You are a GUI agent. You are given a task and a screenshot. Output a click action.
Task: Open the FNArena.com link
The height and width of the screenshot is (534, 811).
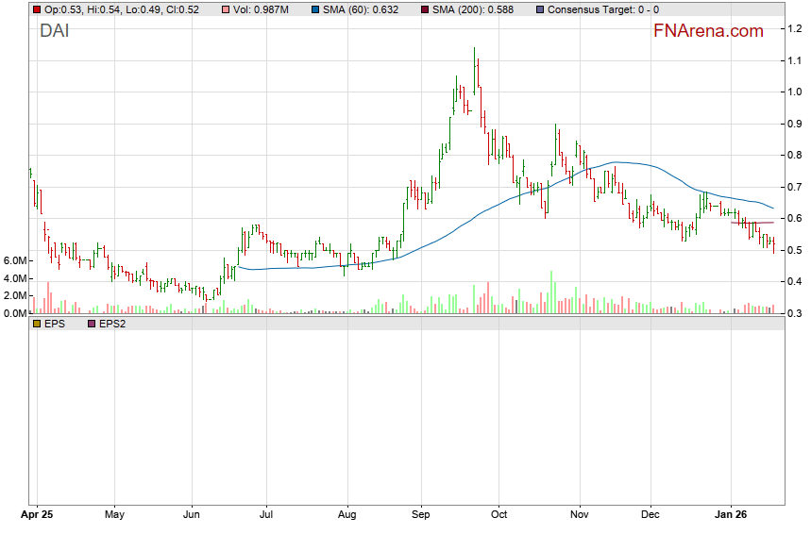(x=708, y=31)
